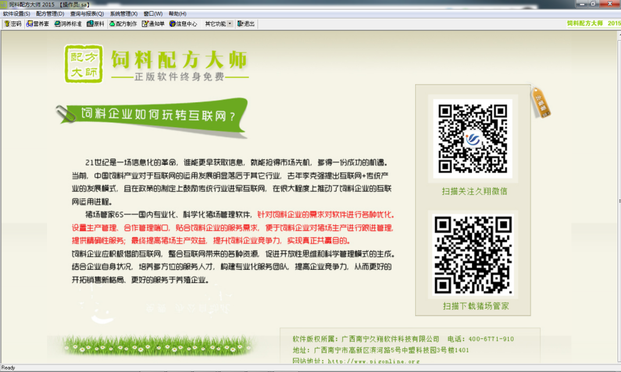Open the 配方管理(D) menu

pos(50,13)
